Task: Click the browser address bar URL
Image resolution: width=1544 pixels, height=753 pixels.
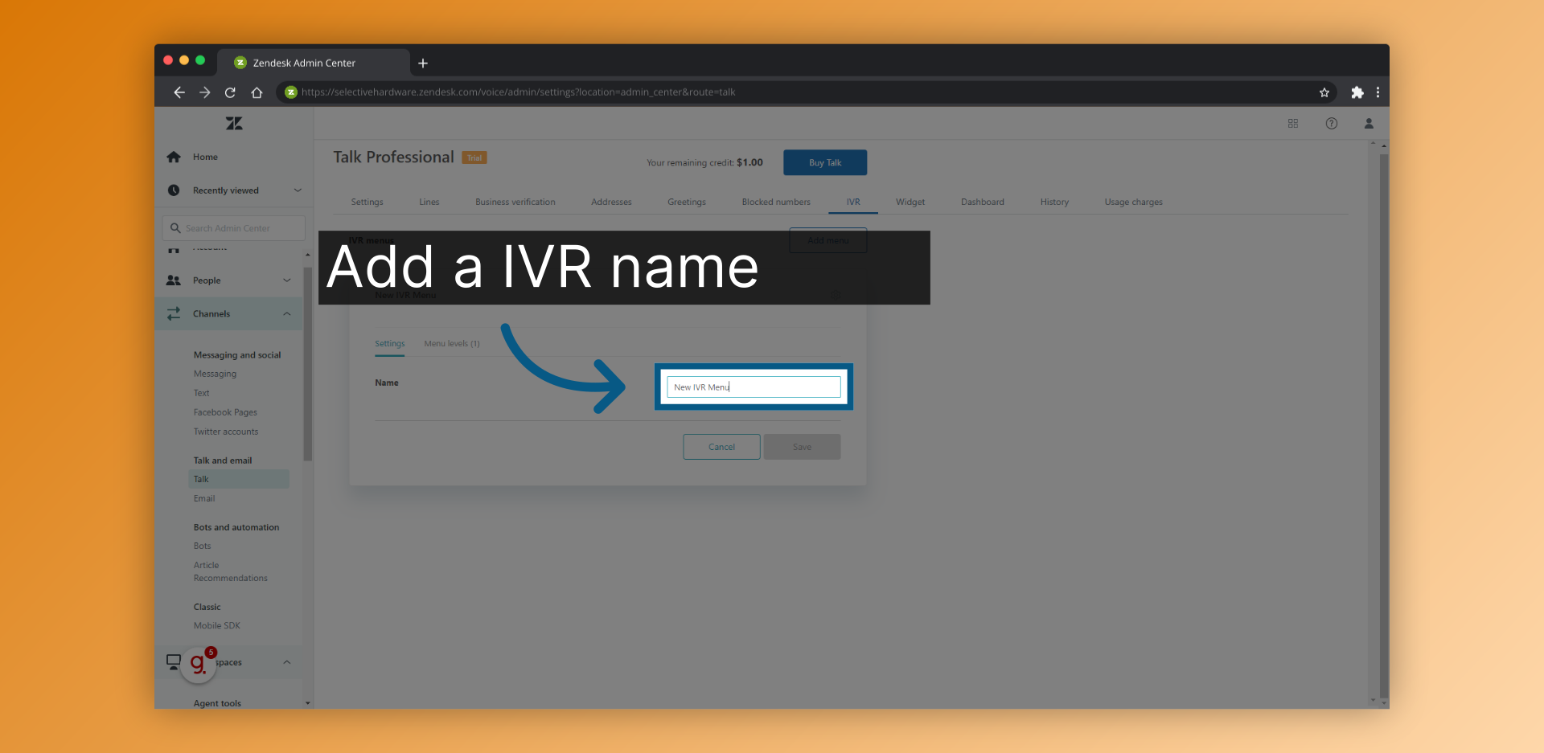Action: 518,92
